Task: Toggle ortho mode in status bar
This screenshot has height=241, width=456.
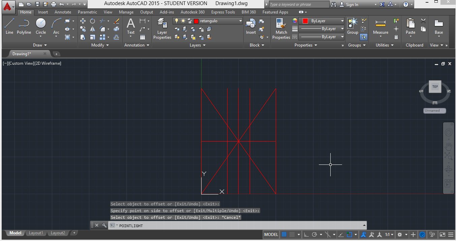Action: click(x=306, y=235)
